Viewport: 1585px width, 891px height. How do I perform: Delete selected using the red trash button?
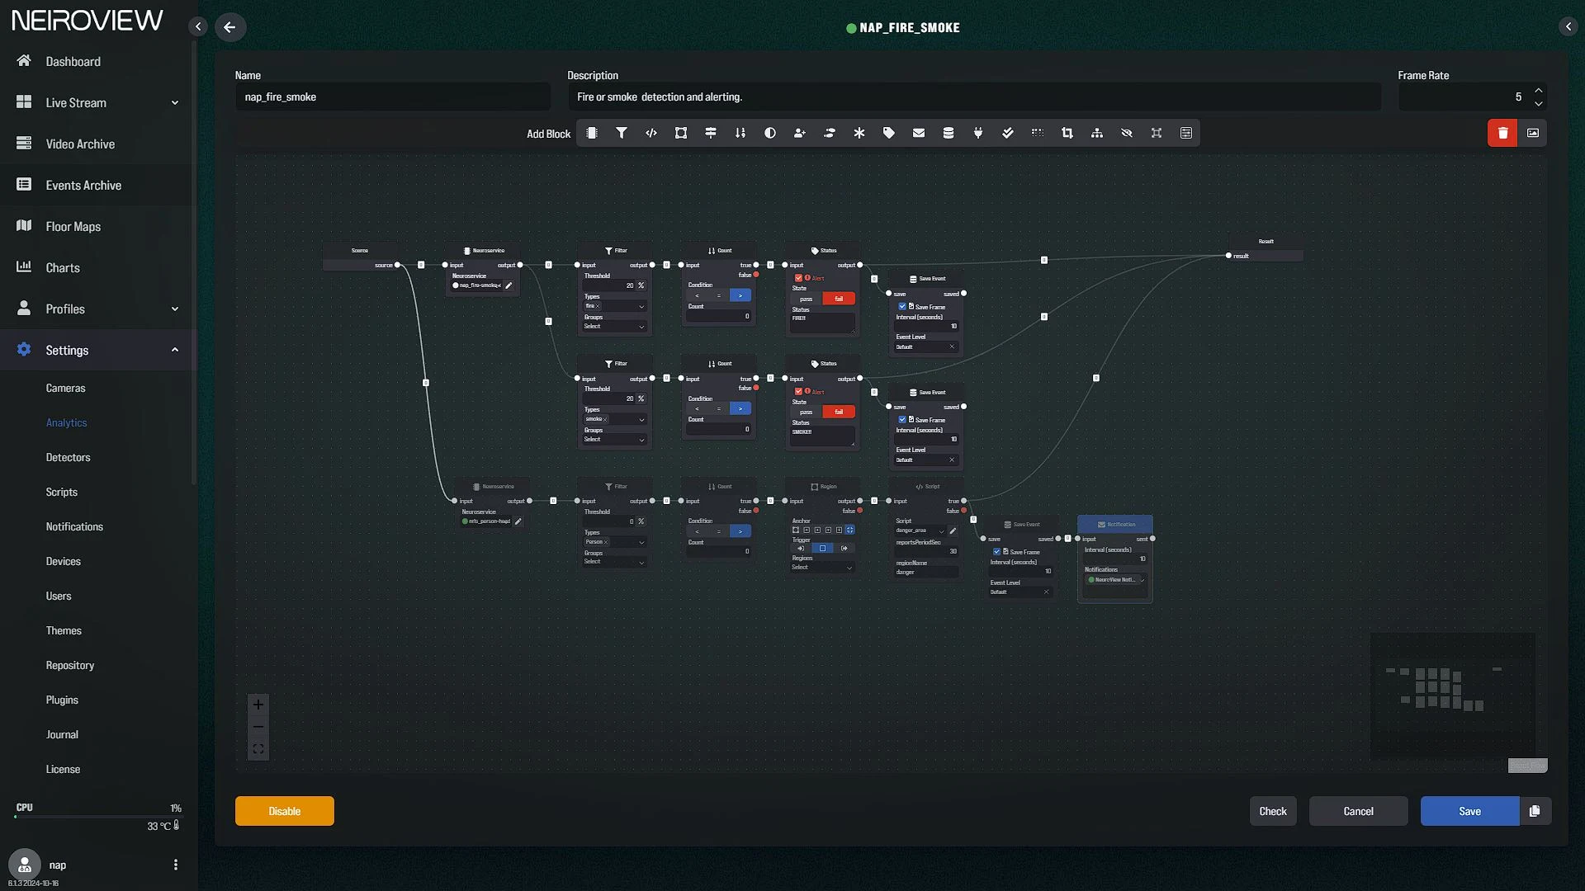point(1502,133)
